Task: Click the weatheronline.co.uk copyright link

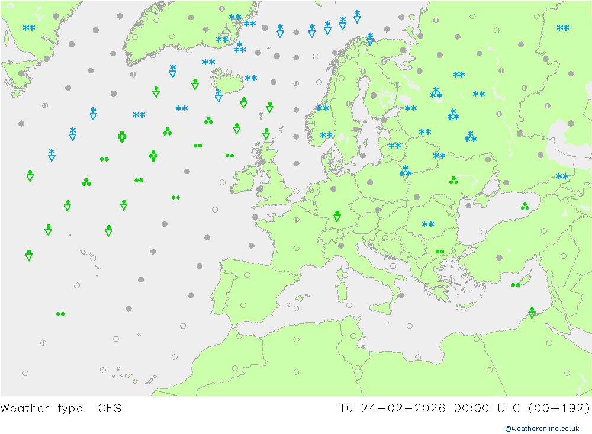Action: point(542,428)
